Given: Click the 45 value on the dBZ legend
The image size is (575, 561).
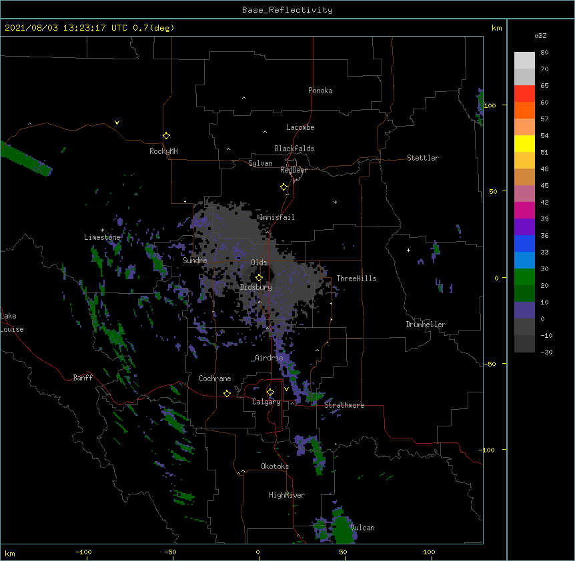Looking at the screenshot, I should (544, 186).
